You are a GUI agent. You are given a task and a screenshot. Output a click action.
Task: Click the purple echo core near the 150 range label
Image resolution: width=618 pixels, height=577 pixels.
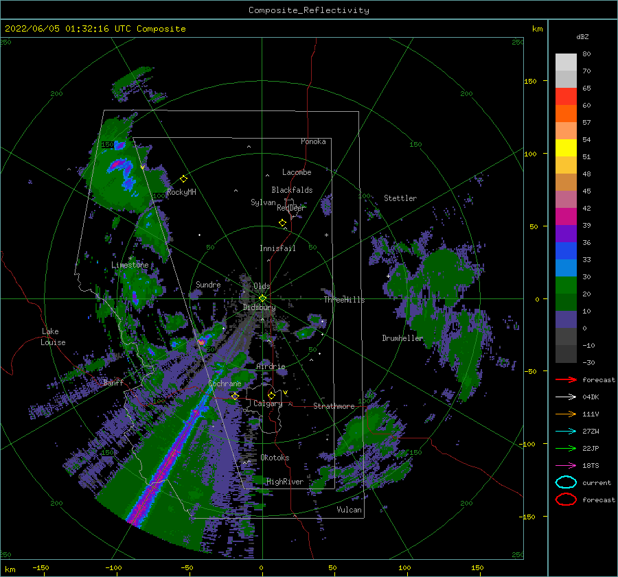119,146
